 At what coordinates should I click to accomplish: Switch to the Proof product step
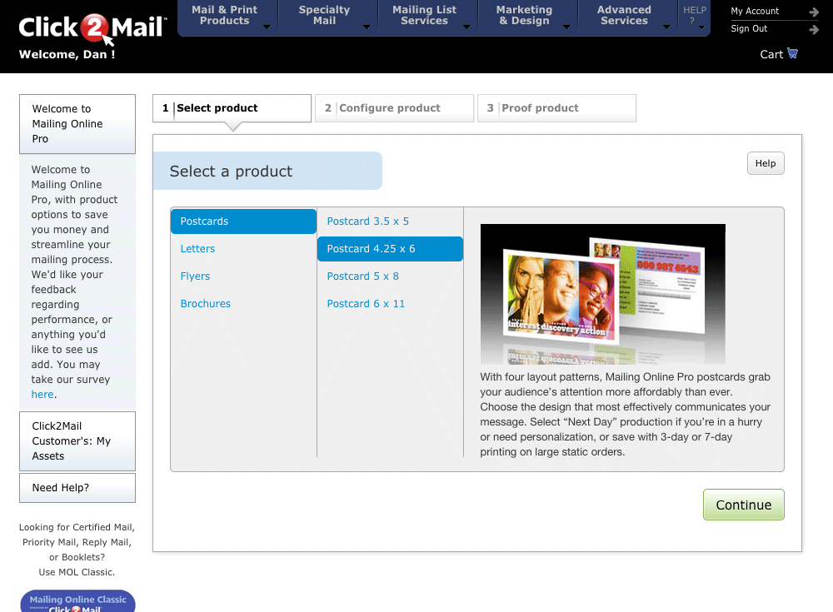tap(556, 107)
